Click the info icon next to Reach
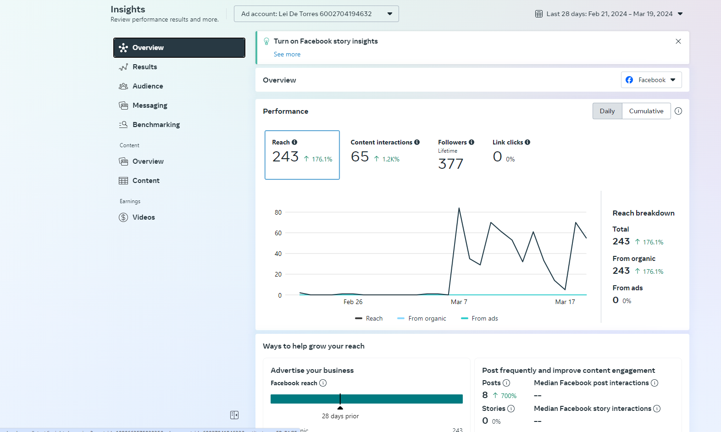This screenshot has height=432, width=721. (294, 142)
